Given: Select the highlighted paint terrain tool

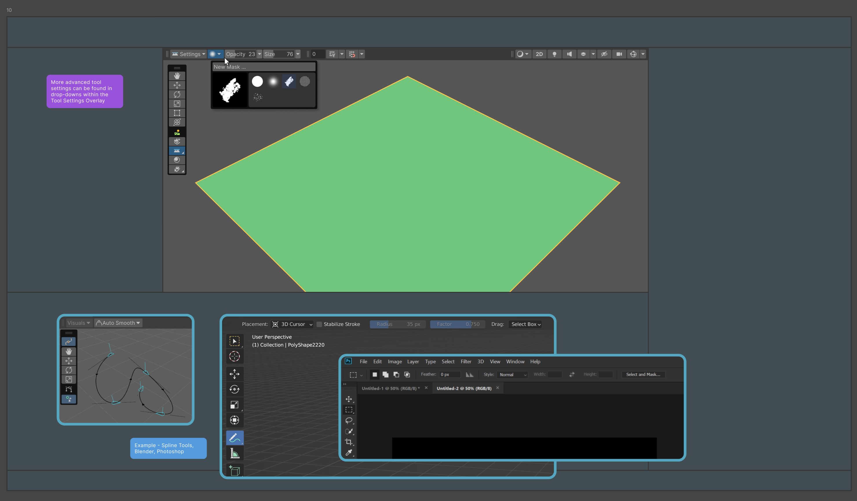Looking at the screenshot, I should [177, 150].
